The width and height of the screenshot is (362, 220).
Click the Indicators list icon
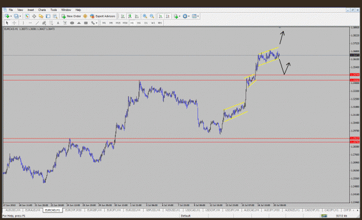tap(176, 16)
